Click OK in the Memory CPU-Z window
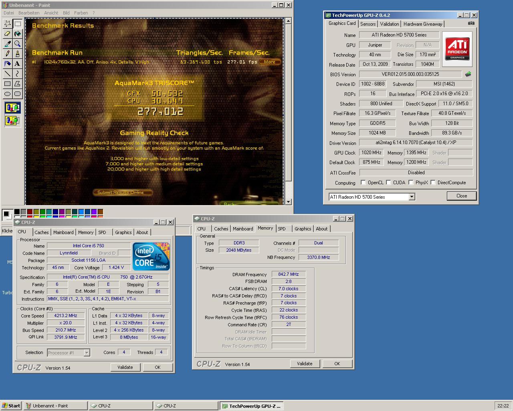Viewport: 513px width, 411px height. coord(337,364)
